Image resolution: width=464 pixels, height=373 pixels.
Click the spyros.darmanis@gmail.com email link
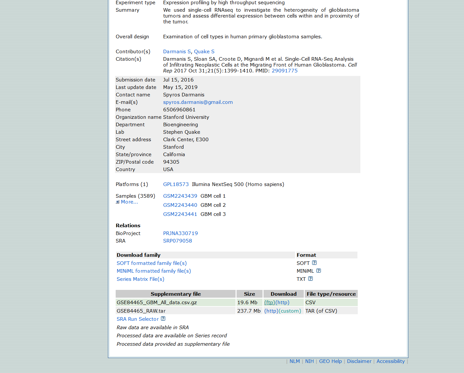pyautogui.click(x=198, y=102)
